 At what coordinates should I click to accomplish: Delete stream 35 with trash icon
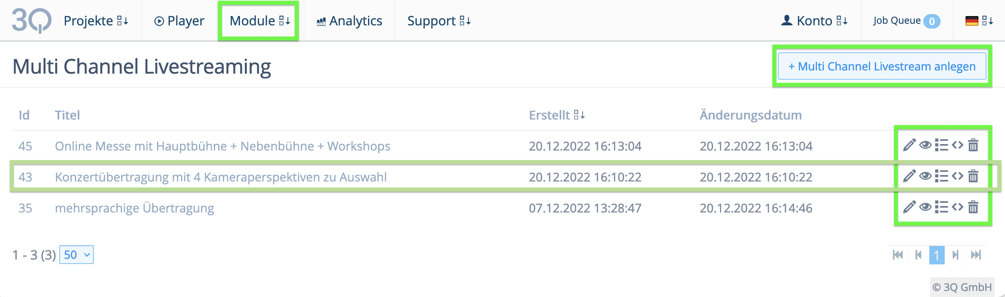(x=973, y=207)
